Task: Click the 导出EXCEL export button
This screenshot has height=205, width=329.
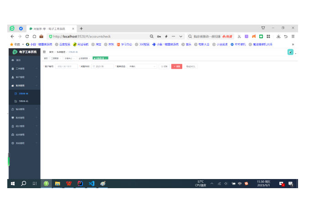Action: 190,66
